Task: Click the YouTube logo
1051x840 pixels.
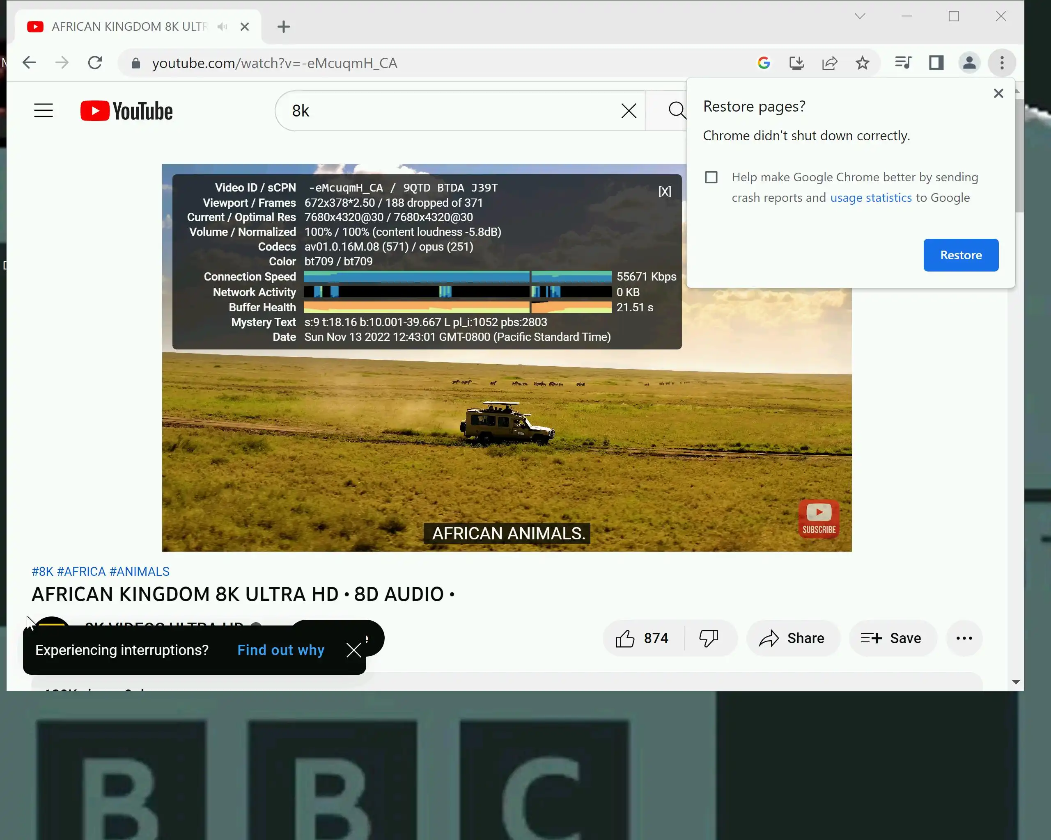Action: click(126, 111)
